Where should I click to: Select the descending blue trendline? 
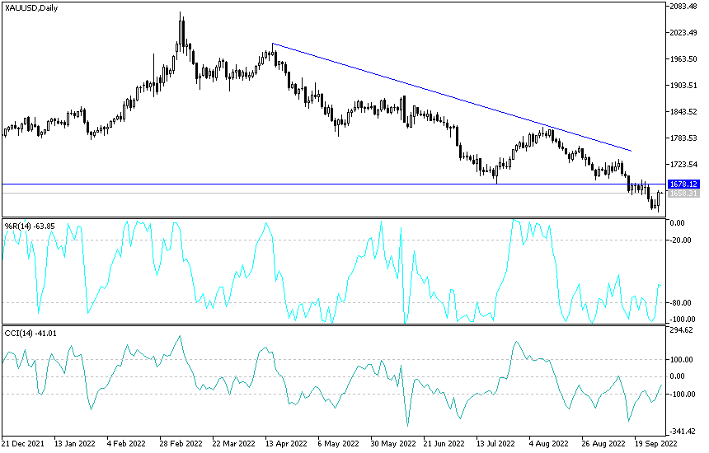point(452,97)
